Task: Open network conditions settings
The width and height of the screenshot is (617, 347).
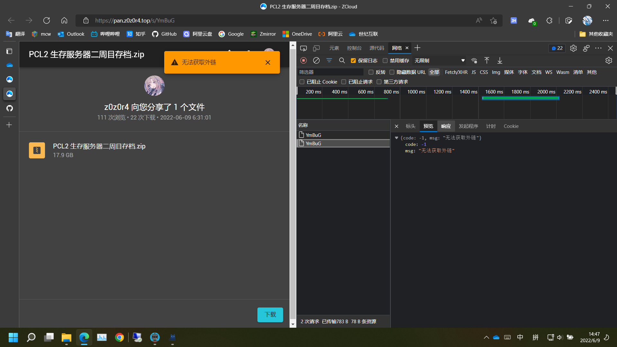Action: click(474, 60)
